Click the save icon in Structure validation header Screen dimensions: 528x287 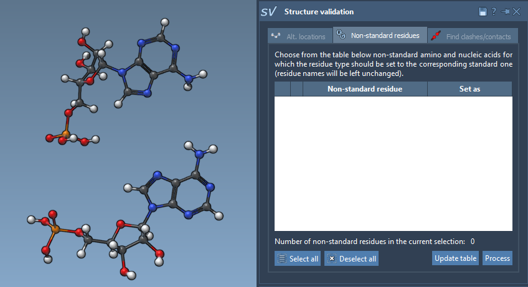(x=483, y=12)
